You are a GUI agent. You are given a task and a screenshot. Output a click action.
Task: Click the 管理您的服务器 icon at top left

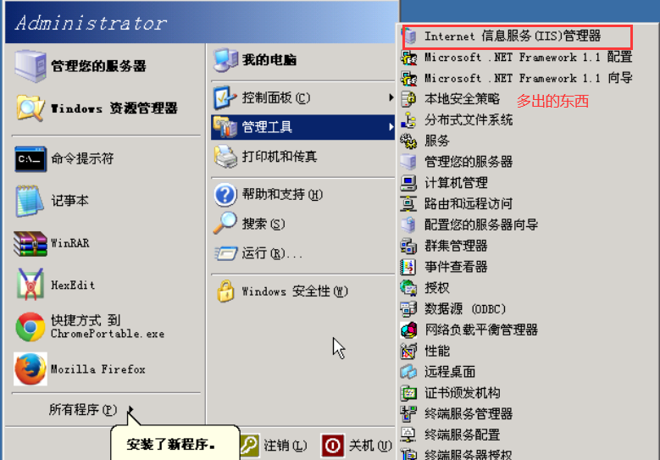coord(31,66)
